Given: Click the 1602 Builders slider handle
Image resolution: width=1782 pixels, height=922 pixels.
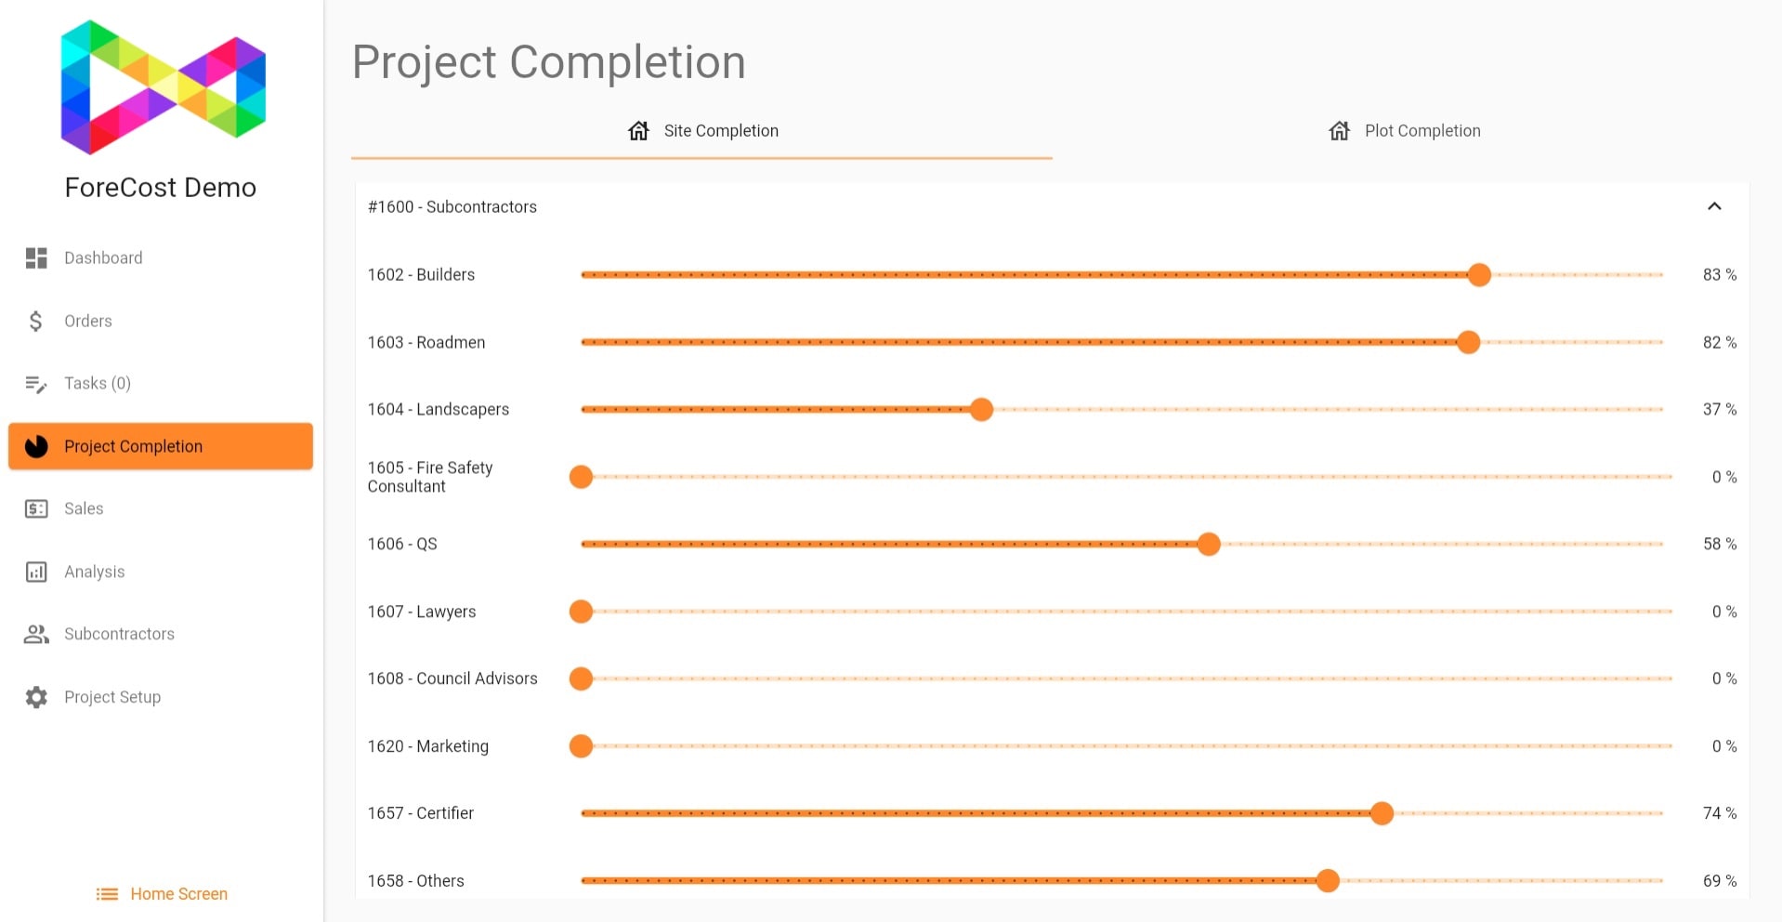Looking at the screenshot, I should 1479,275.
